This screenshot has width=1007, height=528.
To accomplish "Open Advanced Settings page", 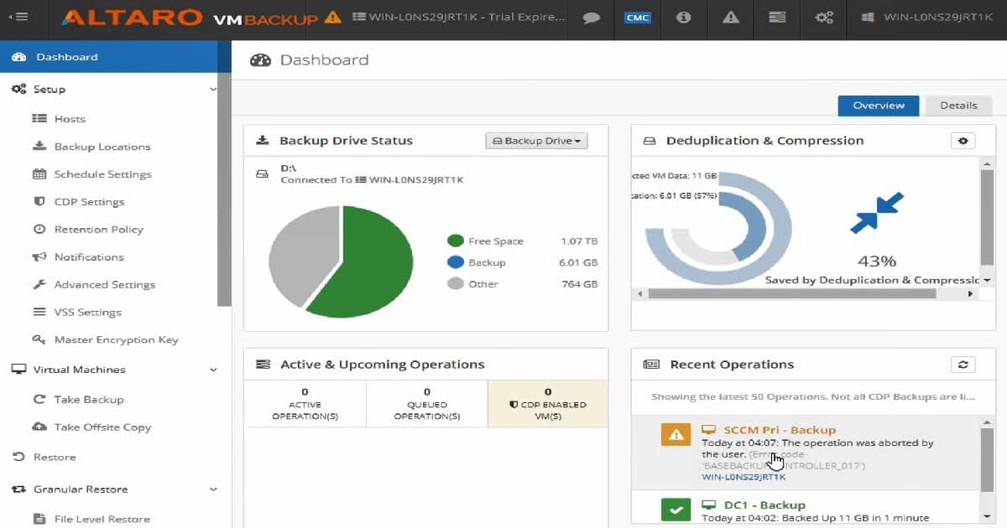I will 105,285.
